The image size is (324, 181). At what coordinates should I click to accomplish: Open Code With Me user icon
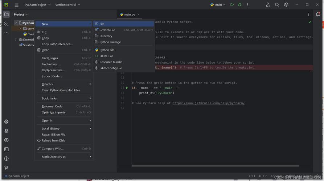pyautogui.click(x=268, y=5)
